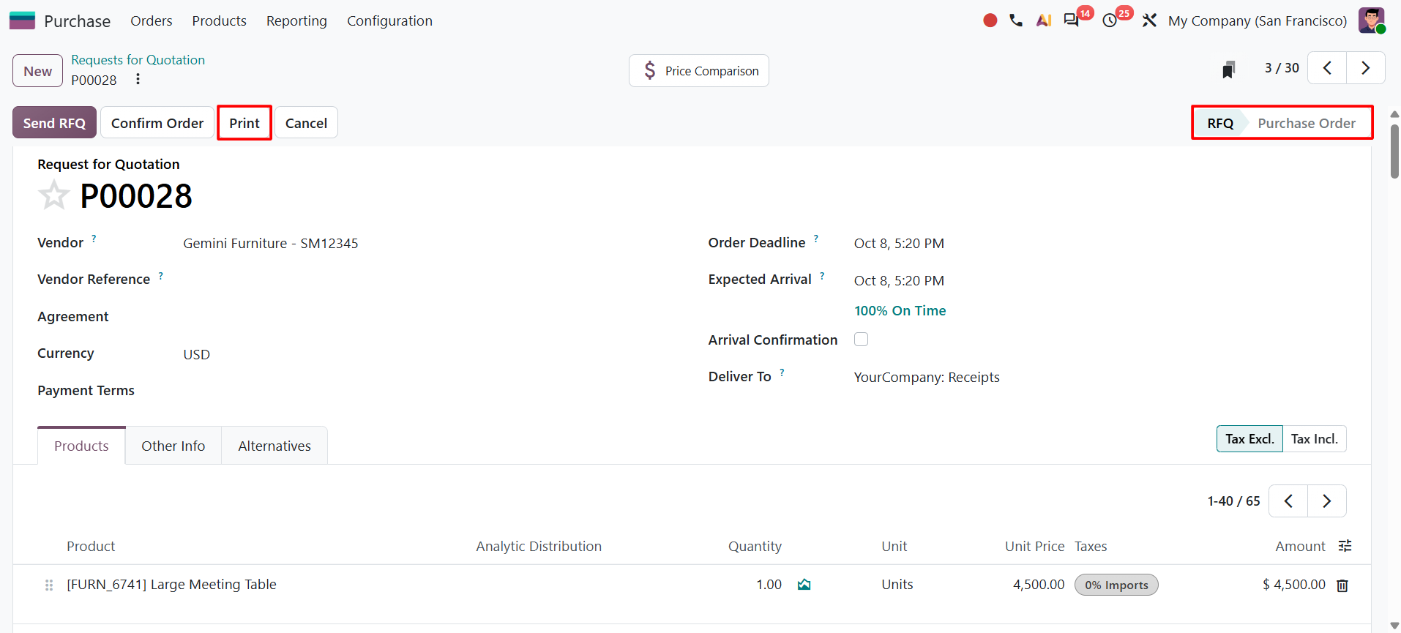This screenshot has width=1401, height=633.
Task: Show the next page of product lines
Action: pos(1327,501)
